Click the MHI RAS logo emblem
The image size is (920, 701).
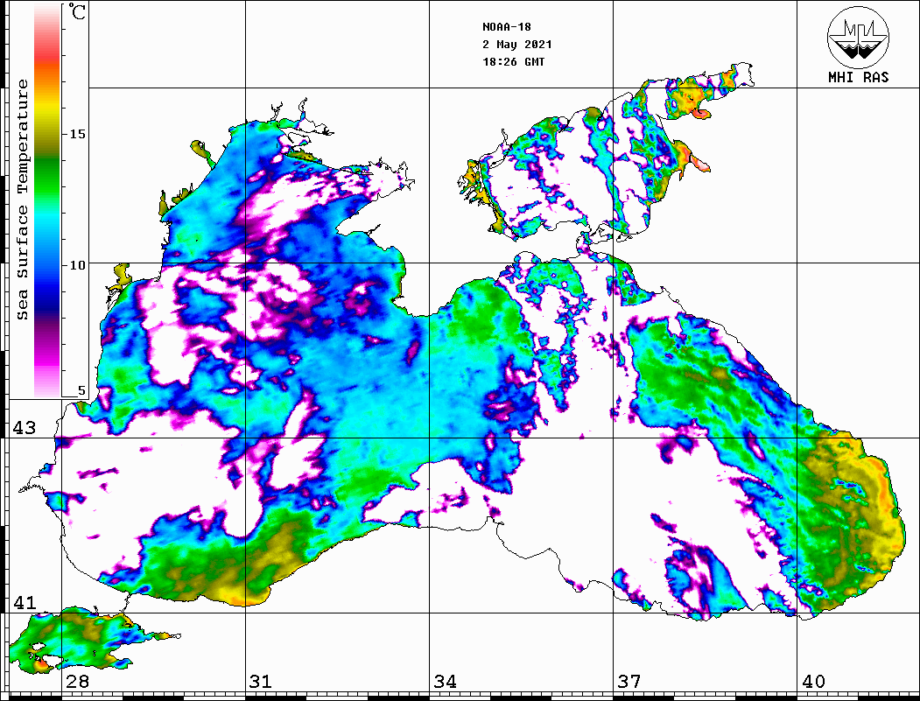click(x=858, y=37)
